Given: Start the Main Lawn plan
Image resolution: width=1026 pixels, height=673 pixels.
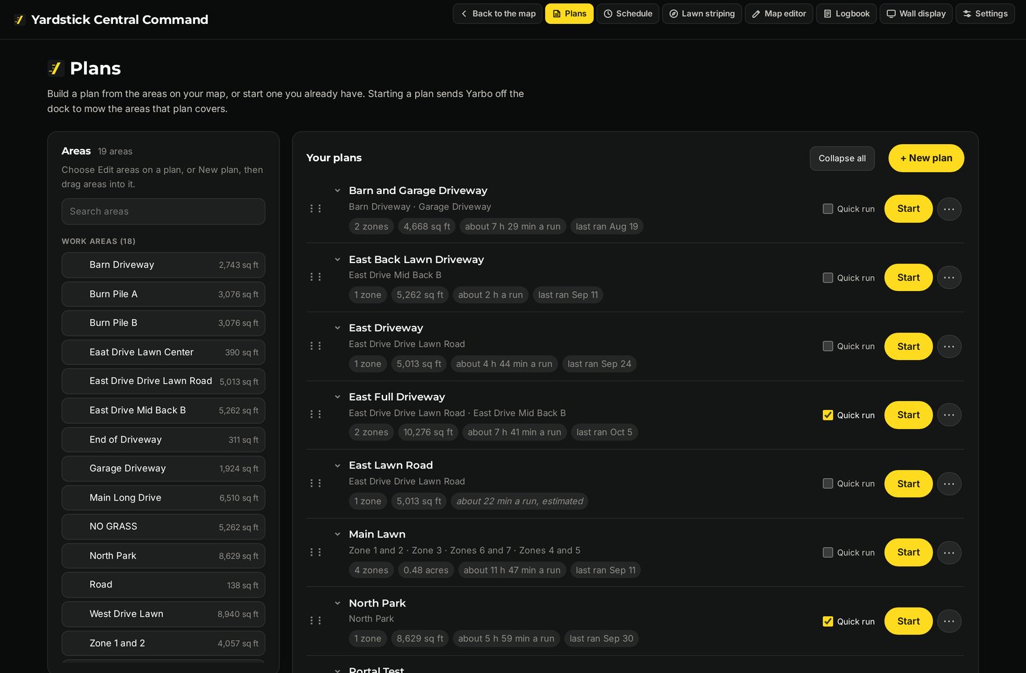Looking at the screenshot, I should 908,552.
